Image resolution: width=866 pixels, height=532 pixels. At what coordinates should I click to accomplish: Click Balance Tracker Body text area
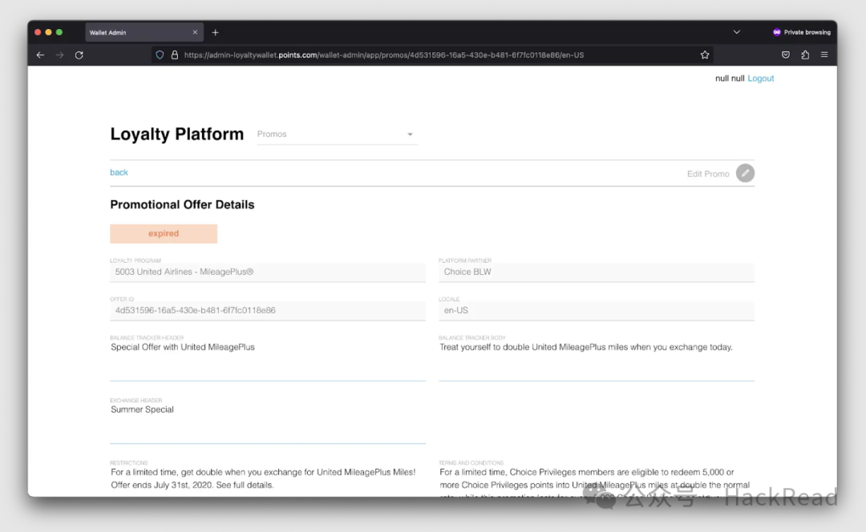[x=597, y=361]
